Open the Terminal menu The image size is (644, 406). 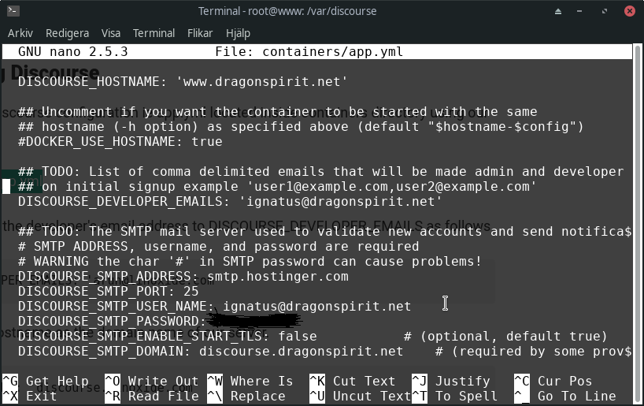pos(154,33)
